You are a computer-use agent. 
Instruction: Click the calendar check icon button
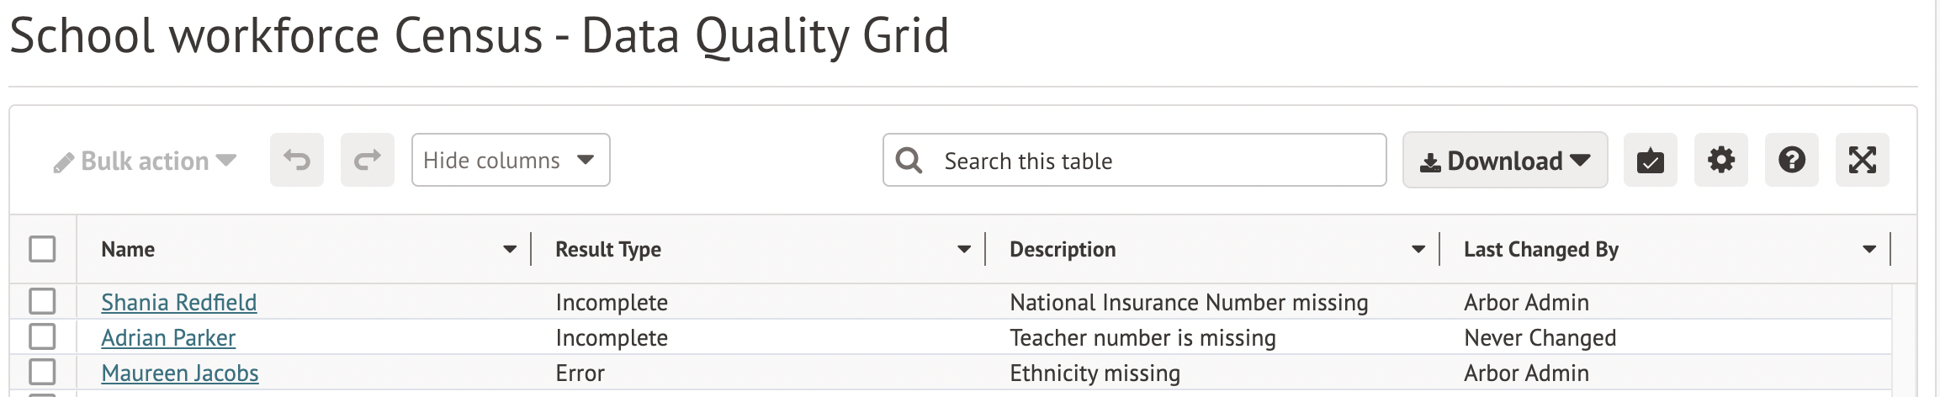click(1650, 160)
